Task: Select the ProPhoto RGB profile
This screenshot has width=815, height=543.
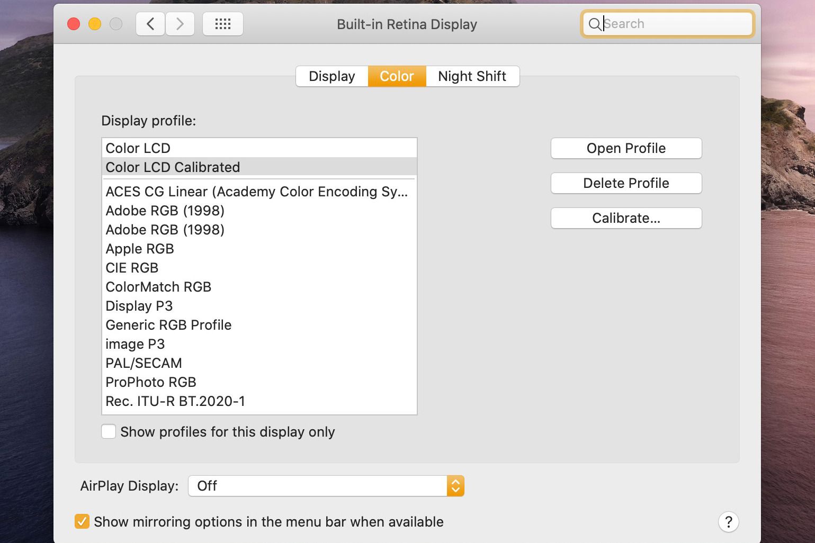Action: click(259, 382)
